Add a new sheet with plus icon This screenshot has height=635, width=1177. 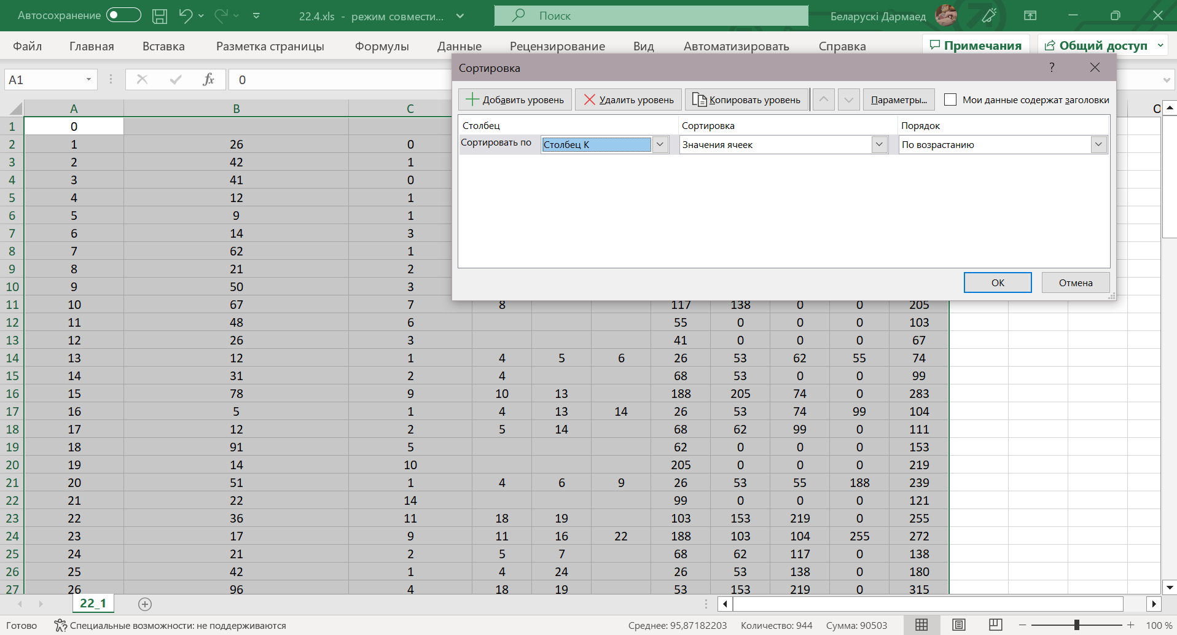pos(145,604)
